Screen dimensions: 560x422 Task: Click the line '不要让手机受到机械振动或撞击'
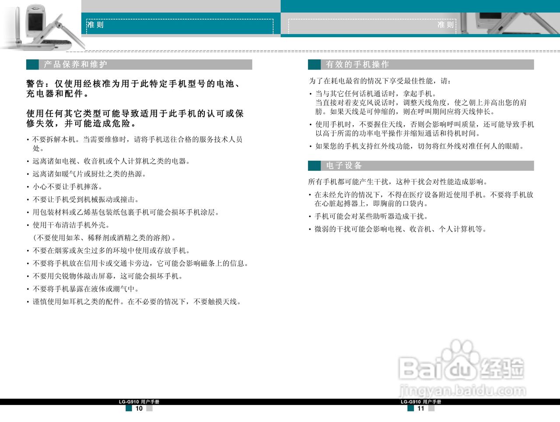83,199
